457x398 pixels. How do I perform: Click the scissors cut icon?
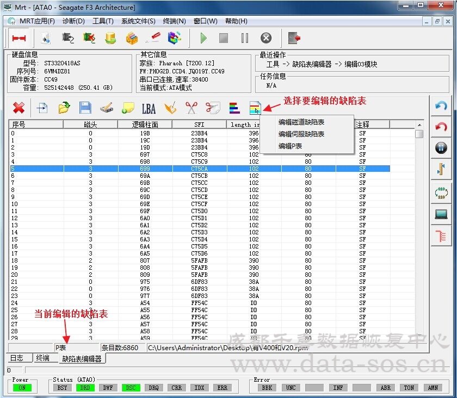tap(191, 108)
